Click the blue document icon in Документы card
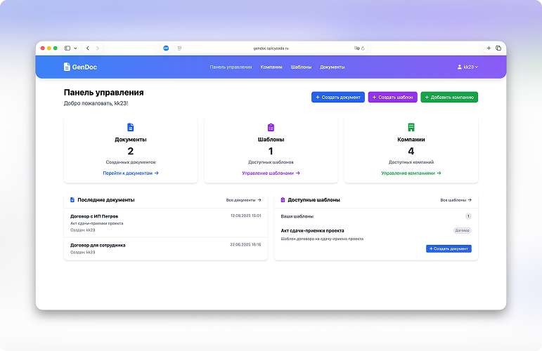The width and height of the screenshot is (542, 351). [x=130, y=127]
